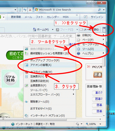This screenshot has width=115, height=131.
Task: Open dropdown arrow beside ホーム(M)
Action: click(52, 30)
